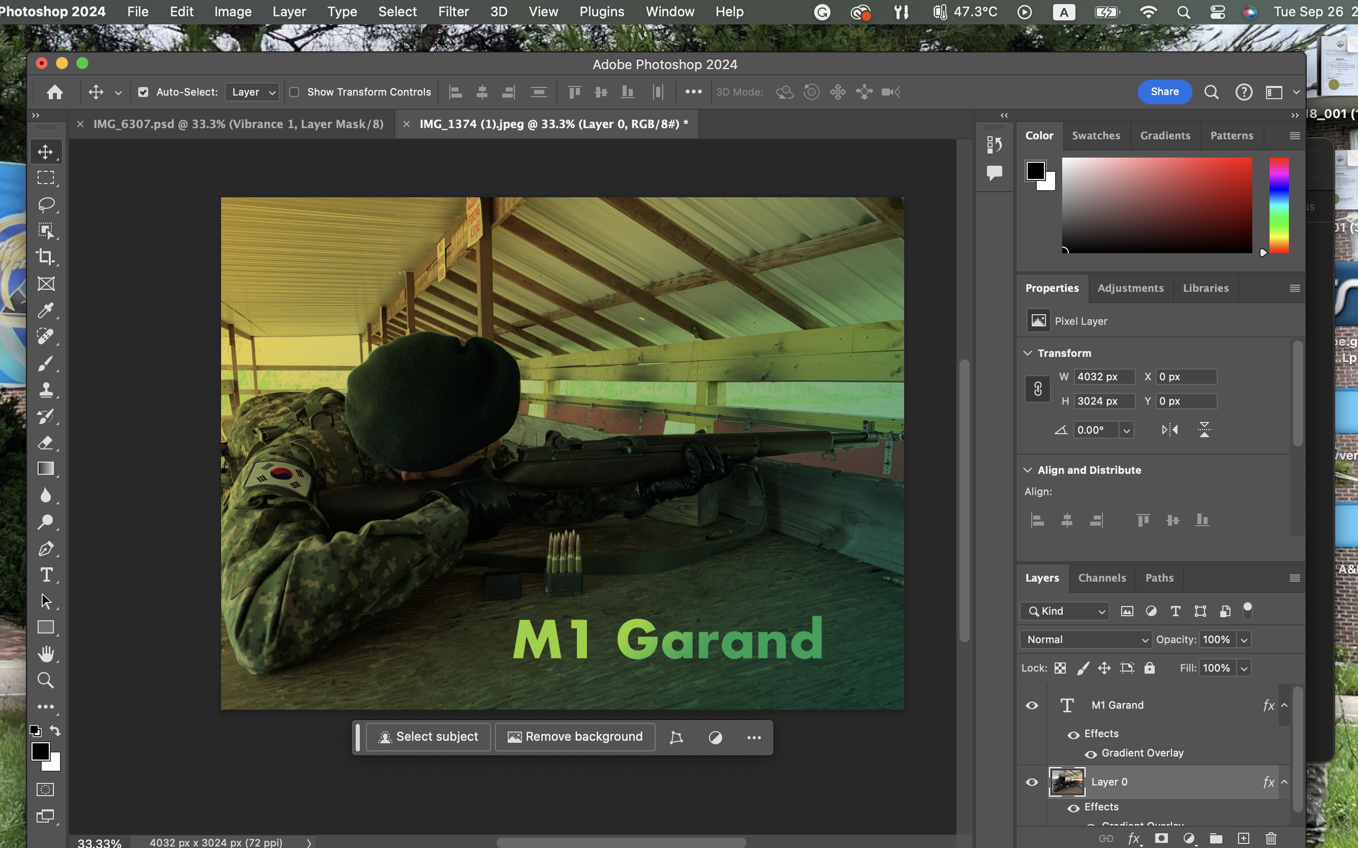Select the Horizontal Type tool
Image resolution: width=1358 pixels, height=848 pixels.
coord(45,575)
